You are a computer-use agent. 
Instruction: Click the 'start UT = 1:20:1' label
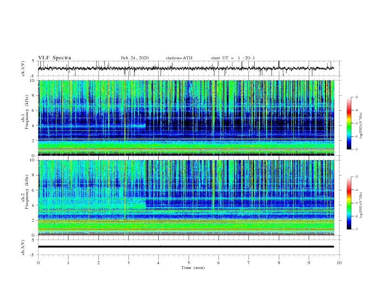click(x=233, y=58)
